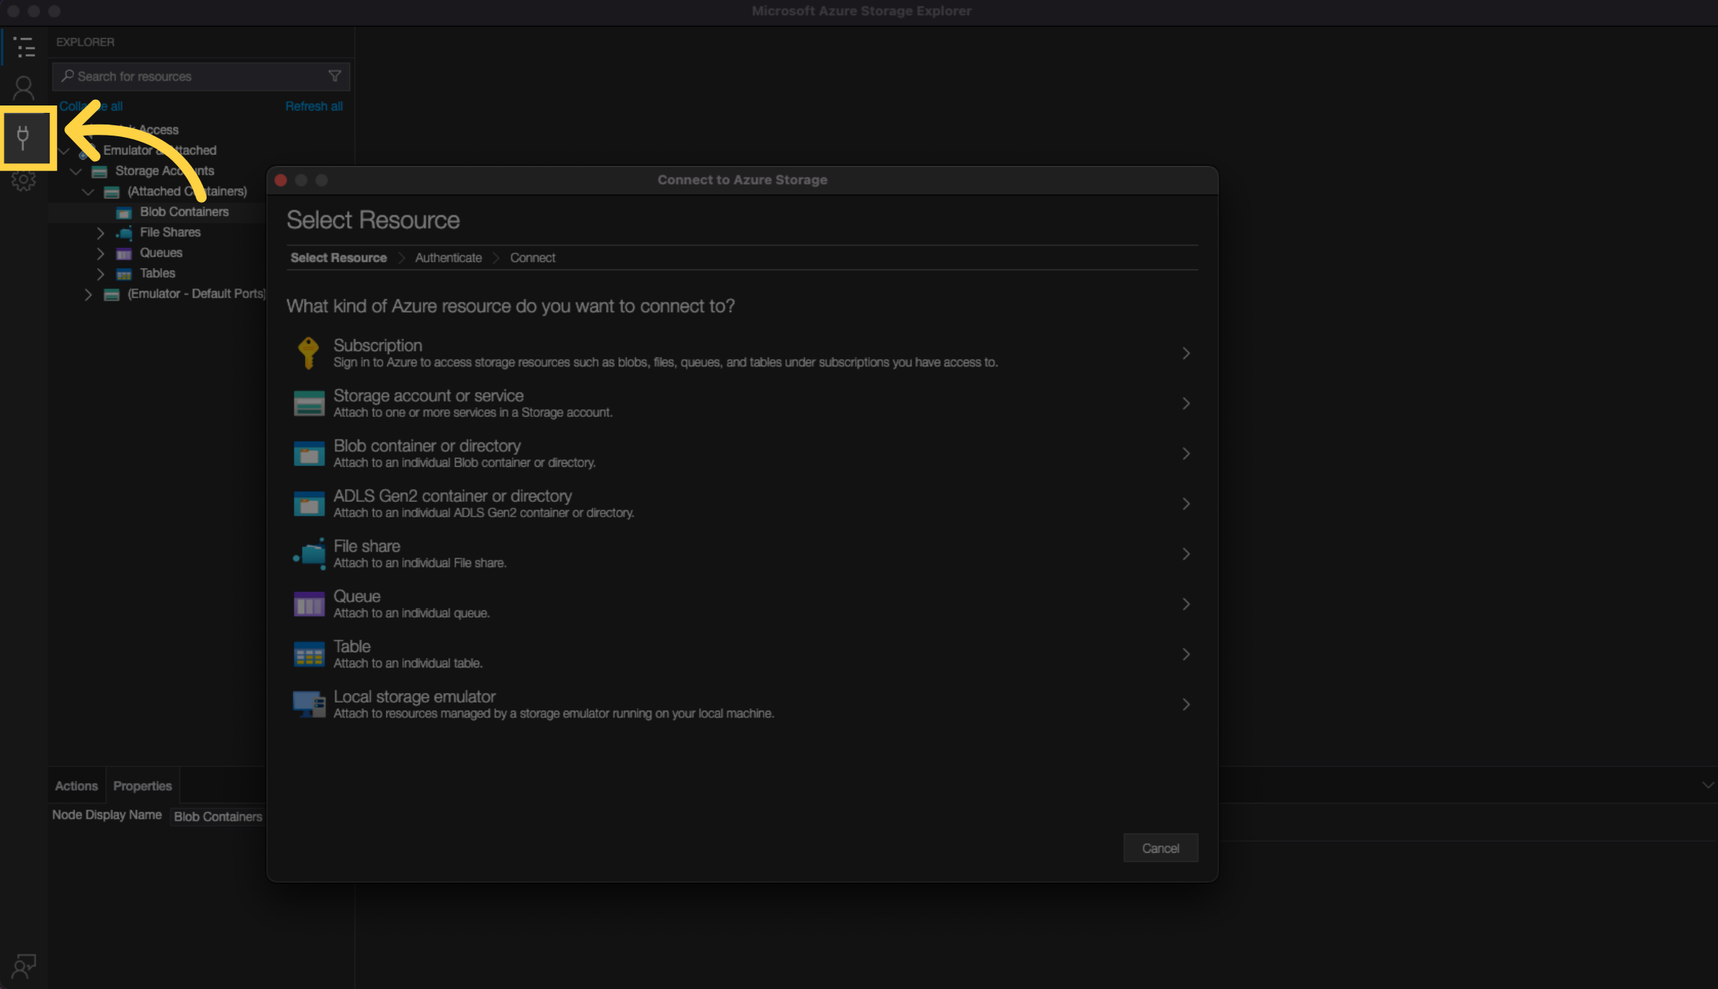The height and width of the screenshot is (989, 1718).
Task: Click the Tables tree icon
Action: 124,274
